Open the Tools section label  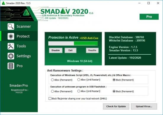click(21, 46)
